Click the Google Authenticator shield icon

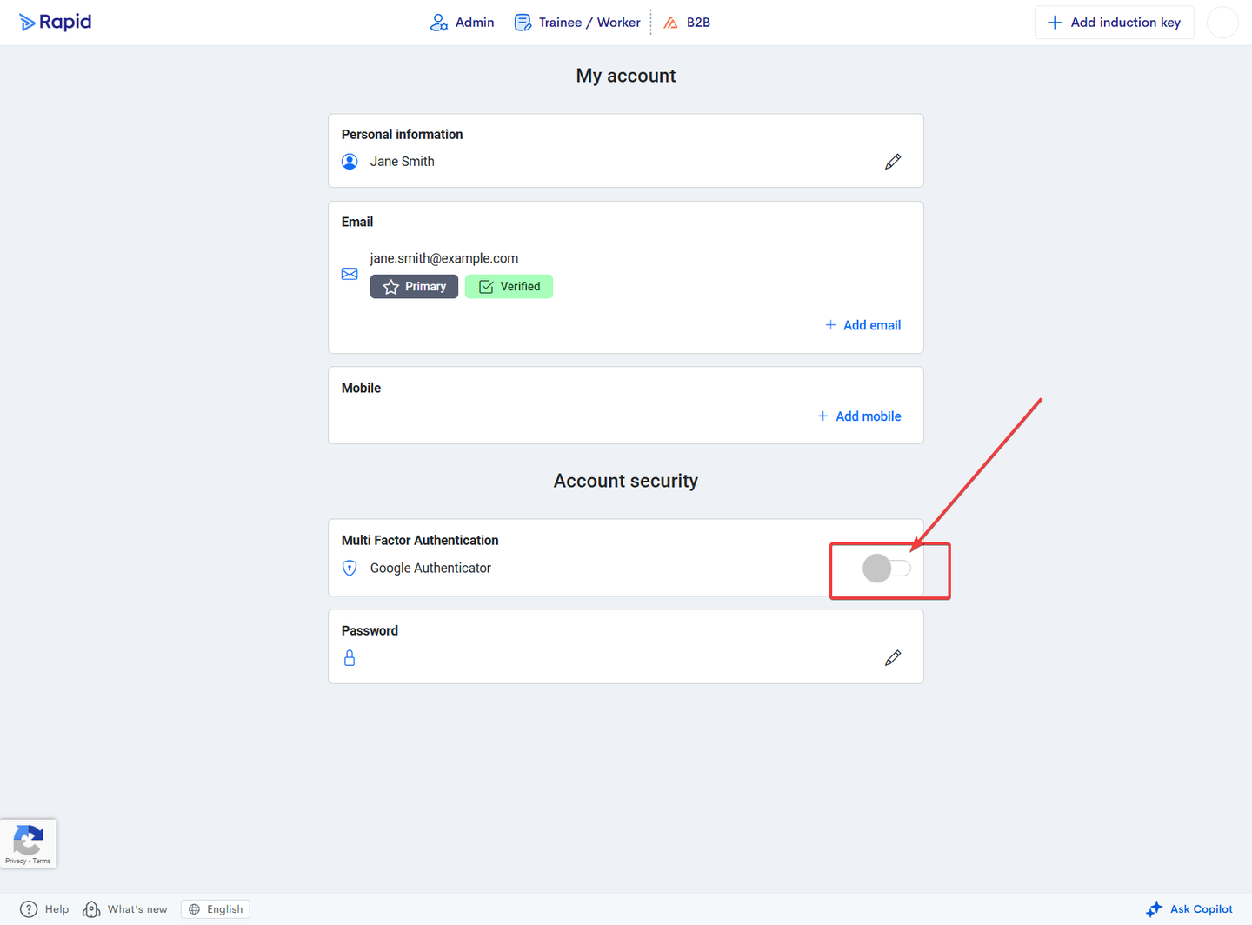tap(350, 569)
